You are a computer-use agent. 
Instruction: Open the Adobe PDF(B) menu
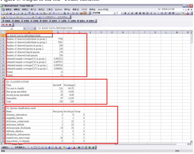click(103, 10)
